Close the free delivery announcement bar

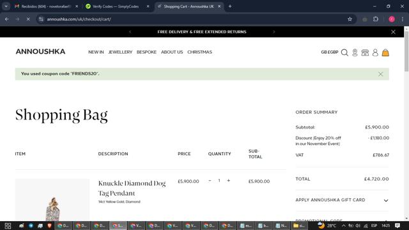393,32
